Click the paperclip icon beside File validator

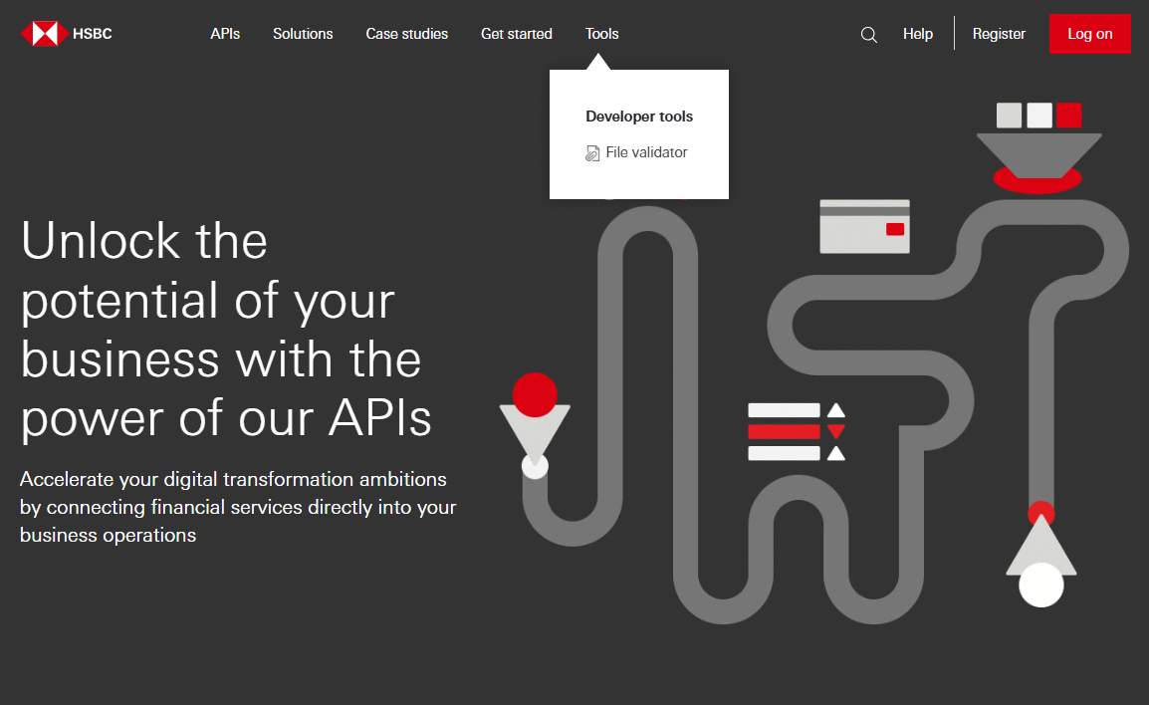point(592,153)
